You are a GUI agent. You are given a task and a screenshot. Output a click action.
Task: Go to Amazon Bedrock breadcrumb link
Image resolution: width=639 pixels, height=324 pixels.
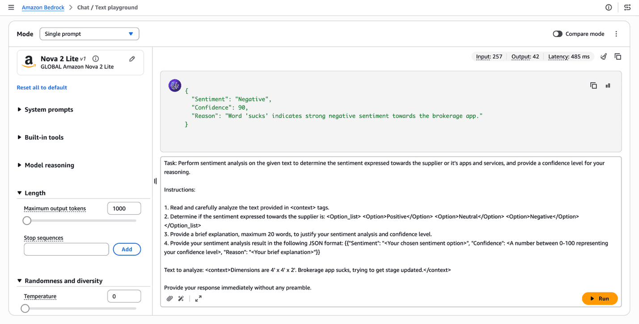click(x=43, y=8)
